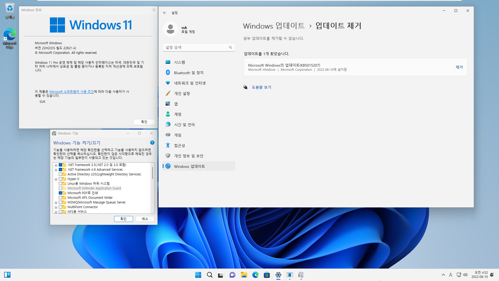
Task: Enable the Hyper-V checkbox
Action: 60,179
